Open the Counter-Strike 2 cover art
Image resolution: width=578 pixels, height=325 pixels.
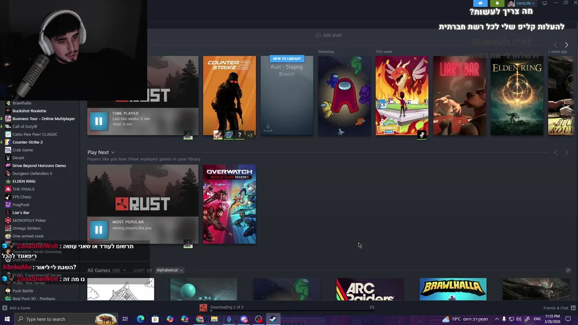(x=229, y=95)
